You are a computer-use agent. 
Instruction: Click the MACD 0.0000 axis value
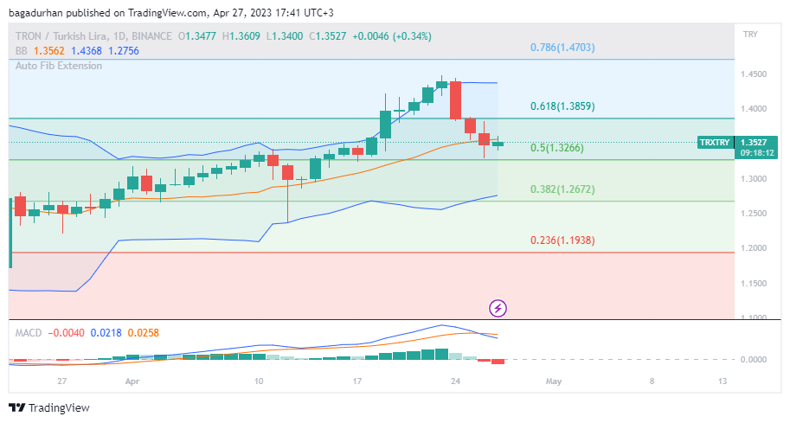point(753,360)
